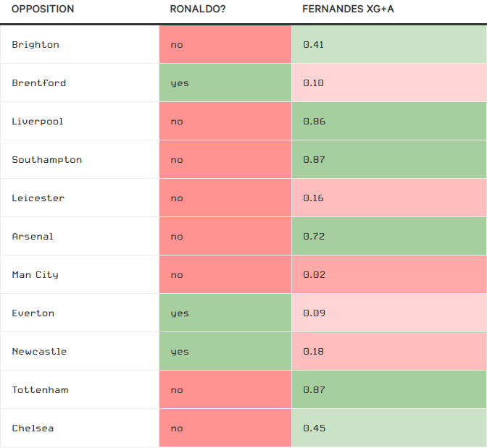Select the Man City opposition cell
Screen dimensions: 487x448
pyautogui.click(x=36, y=275)
